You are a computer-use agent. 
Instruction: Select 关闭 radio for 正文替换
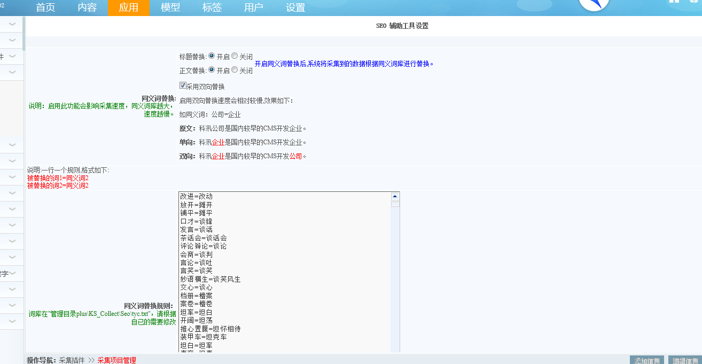234,71
